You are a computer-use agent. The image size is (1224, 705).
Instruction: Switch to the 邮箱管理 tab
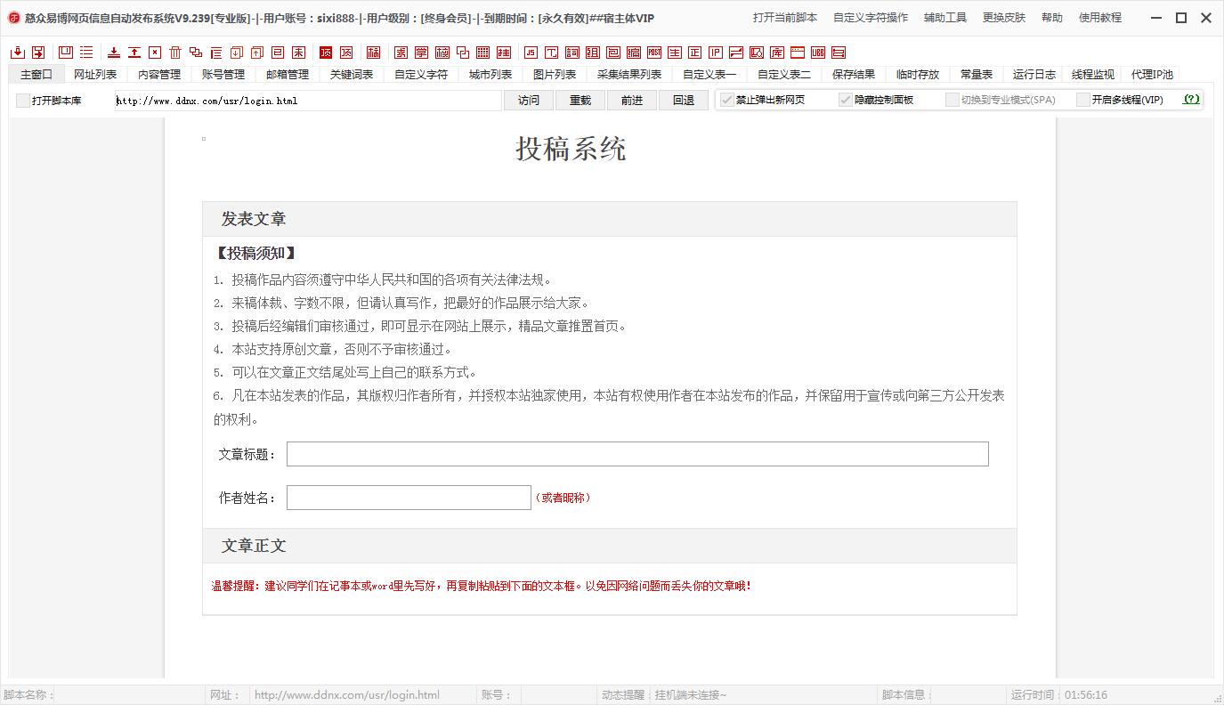pyautogui.click(x=288, y=75)
